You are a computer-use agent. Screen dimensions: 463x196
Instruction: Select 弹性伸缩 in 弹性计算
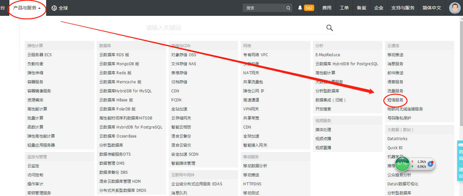click(x=35, y=73)
